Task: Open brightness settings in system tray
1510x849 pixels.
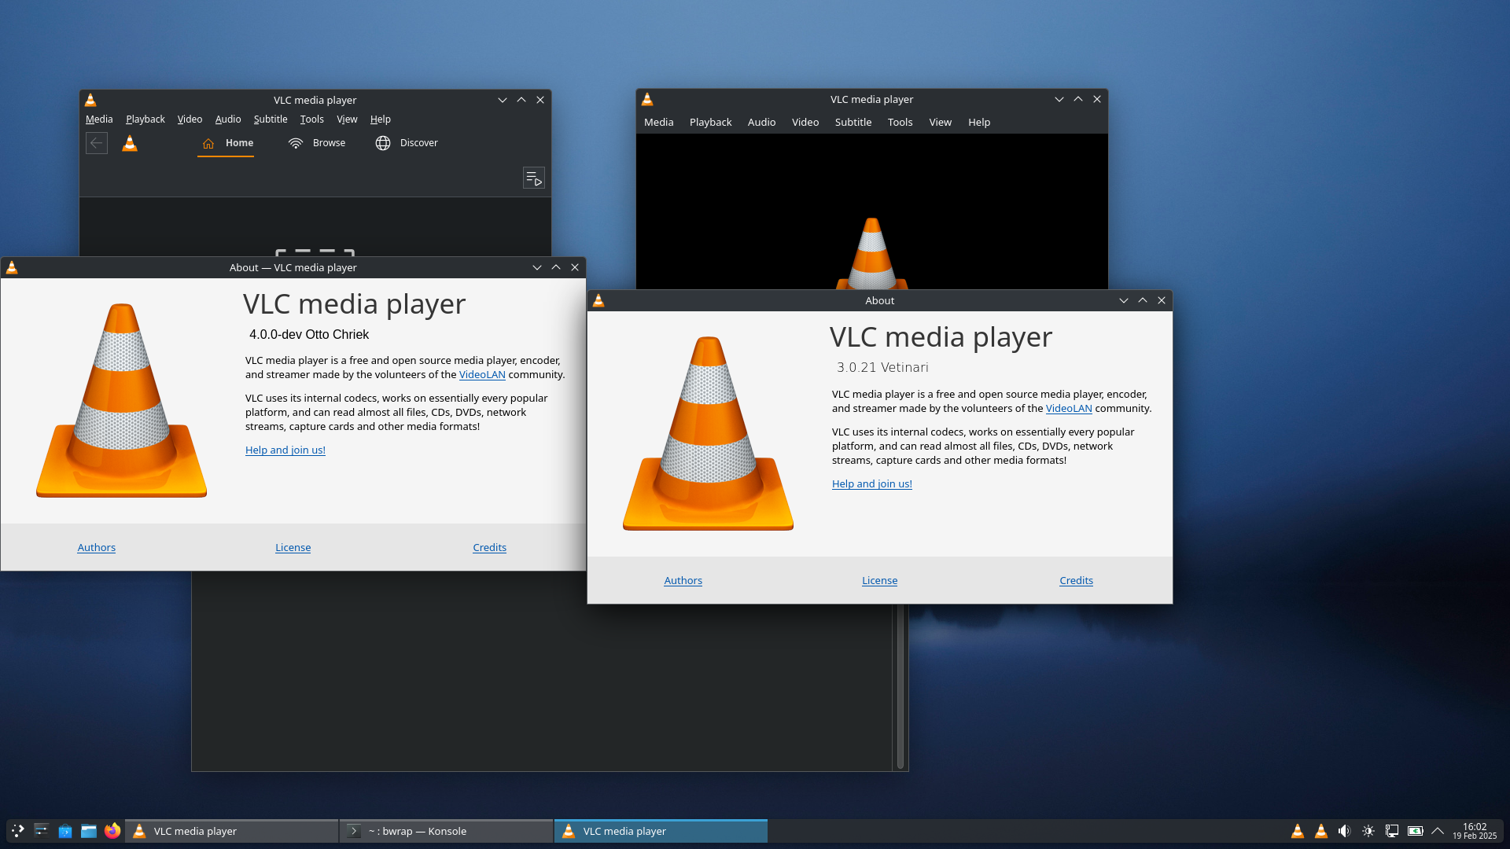Action: (x=1368, y=831)
